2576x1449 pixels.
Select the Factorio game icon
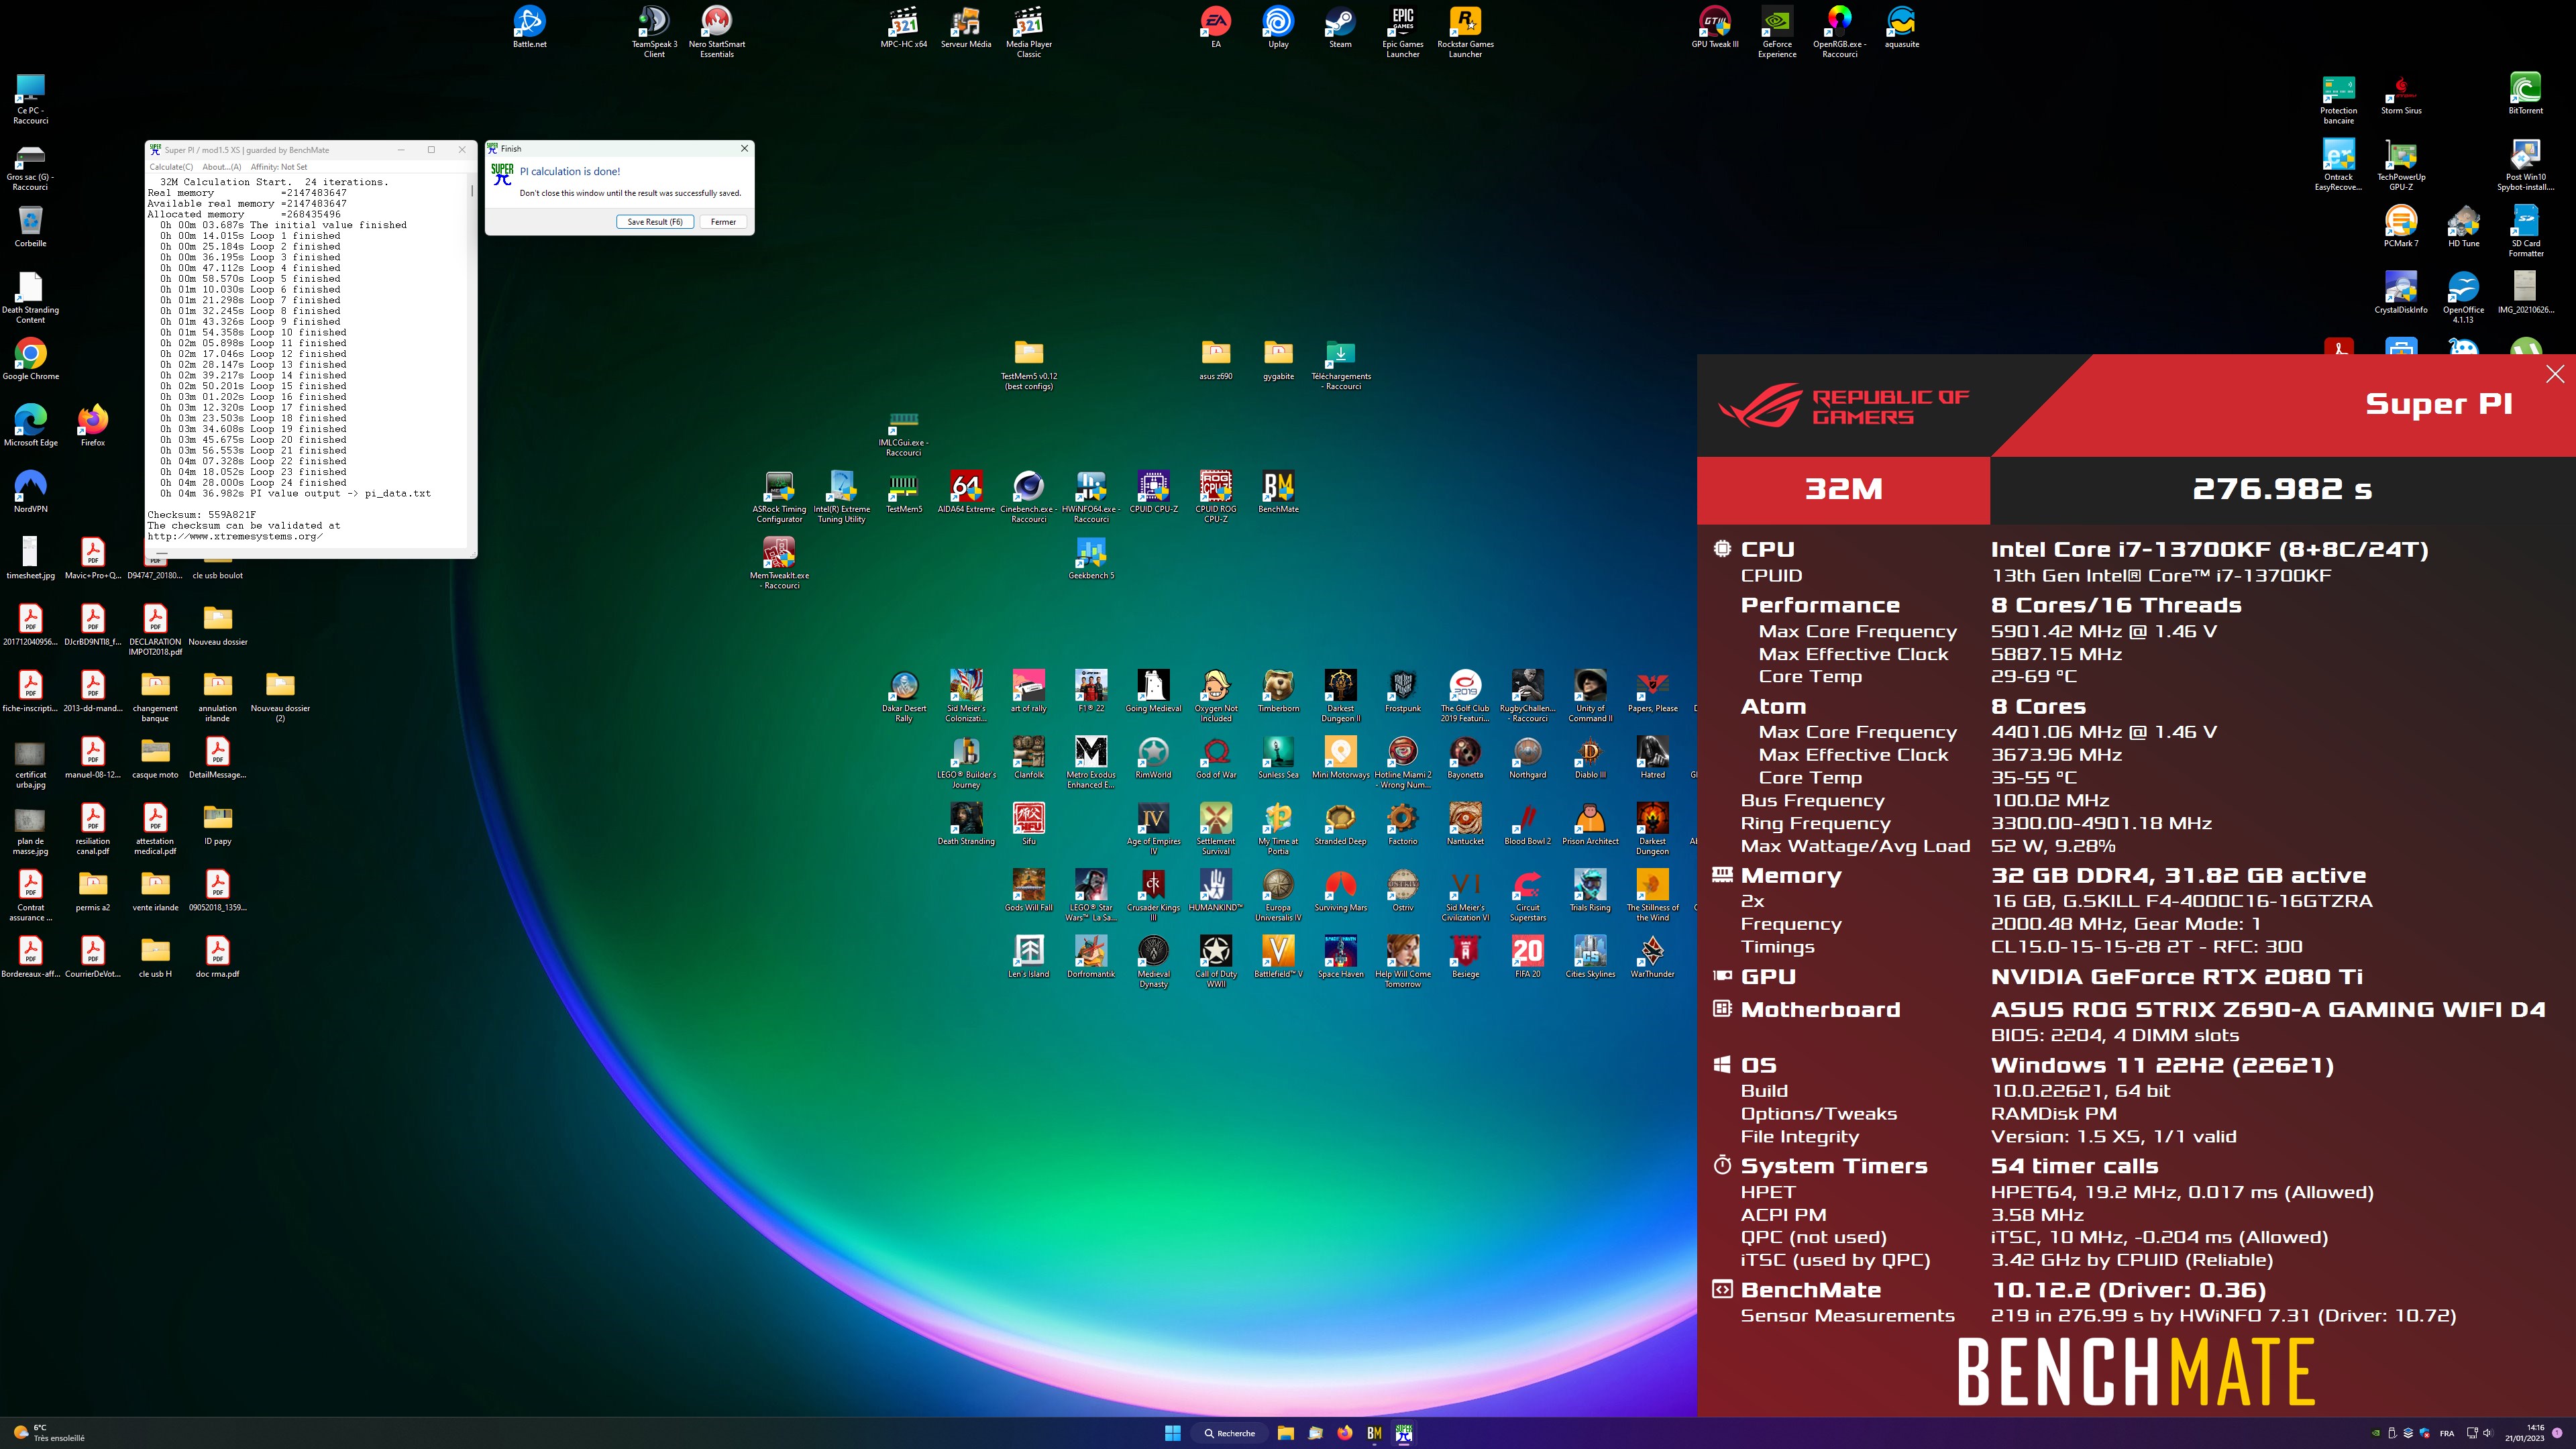click(x=1403, y=824)
